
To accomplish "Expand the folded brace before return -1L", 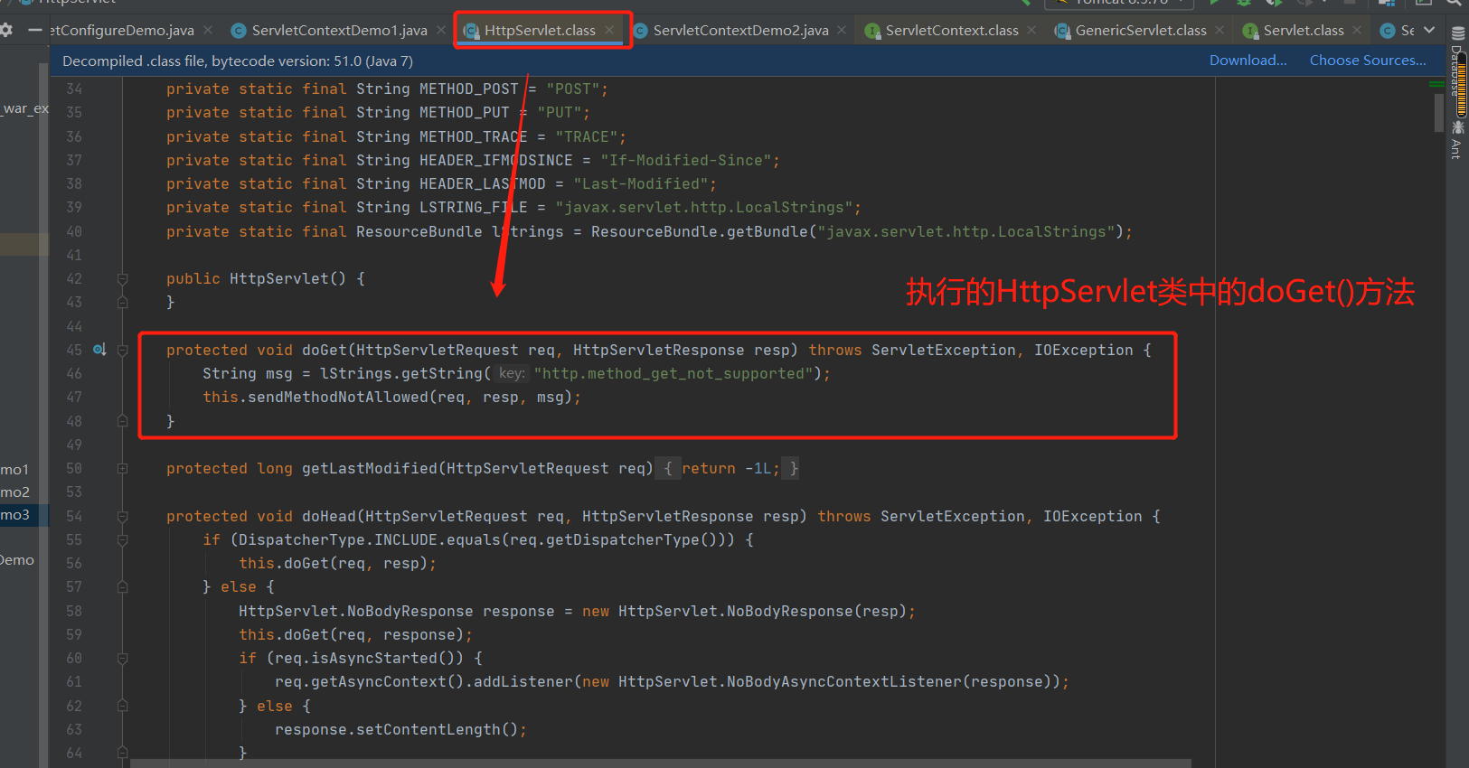I will (x=668, y=469).
